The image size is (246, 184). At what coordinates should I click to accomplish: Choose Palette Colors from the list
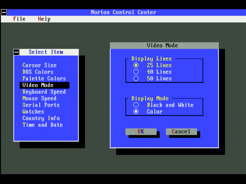(44, 79)
